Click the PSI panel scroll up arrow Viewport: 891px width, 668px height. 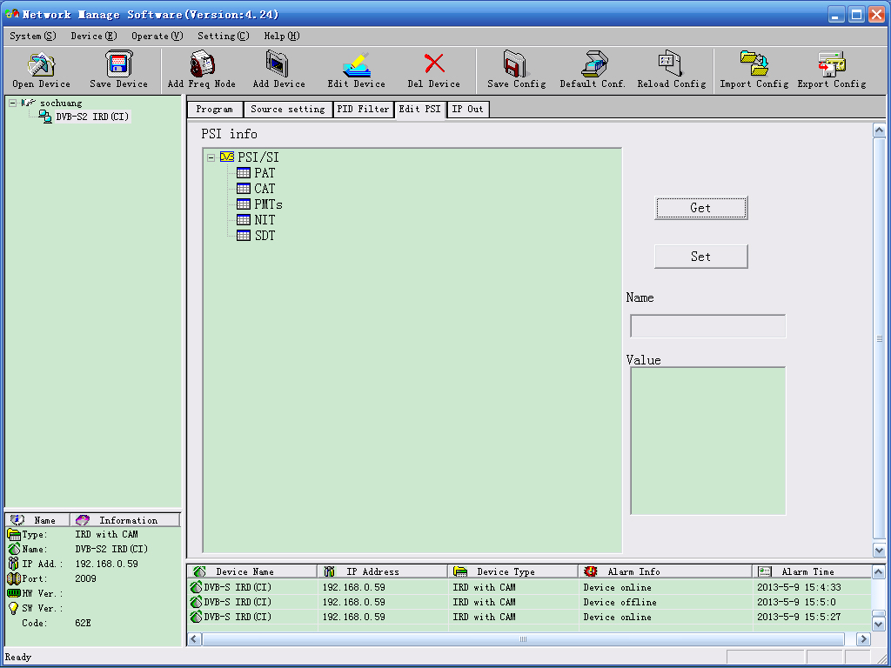pyautogui.click(x=879, y=130)
